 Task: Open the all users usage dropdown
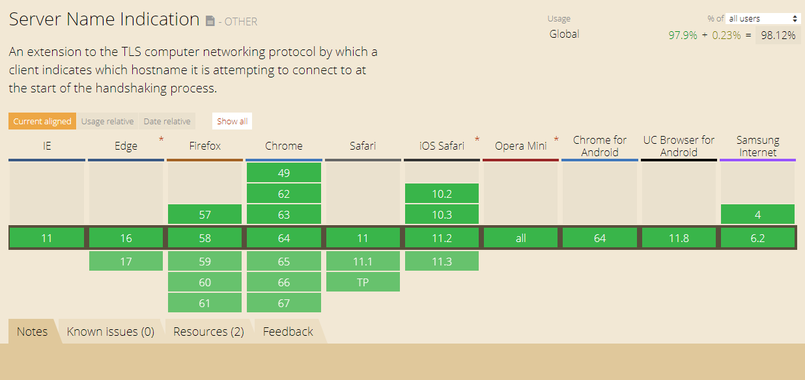pos(763,19)
